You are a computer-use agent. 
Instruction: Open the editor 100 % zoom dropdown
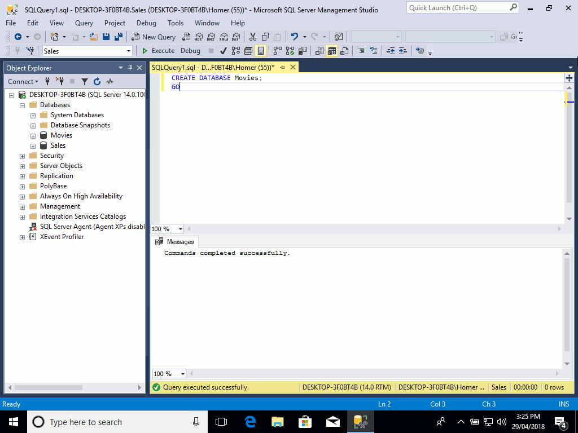tap(180, 229)
